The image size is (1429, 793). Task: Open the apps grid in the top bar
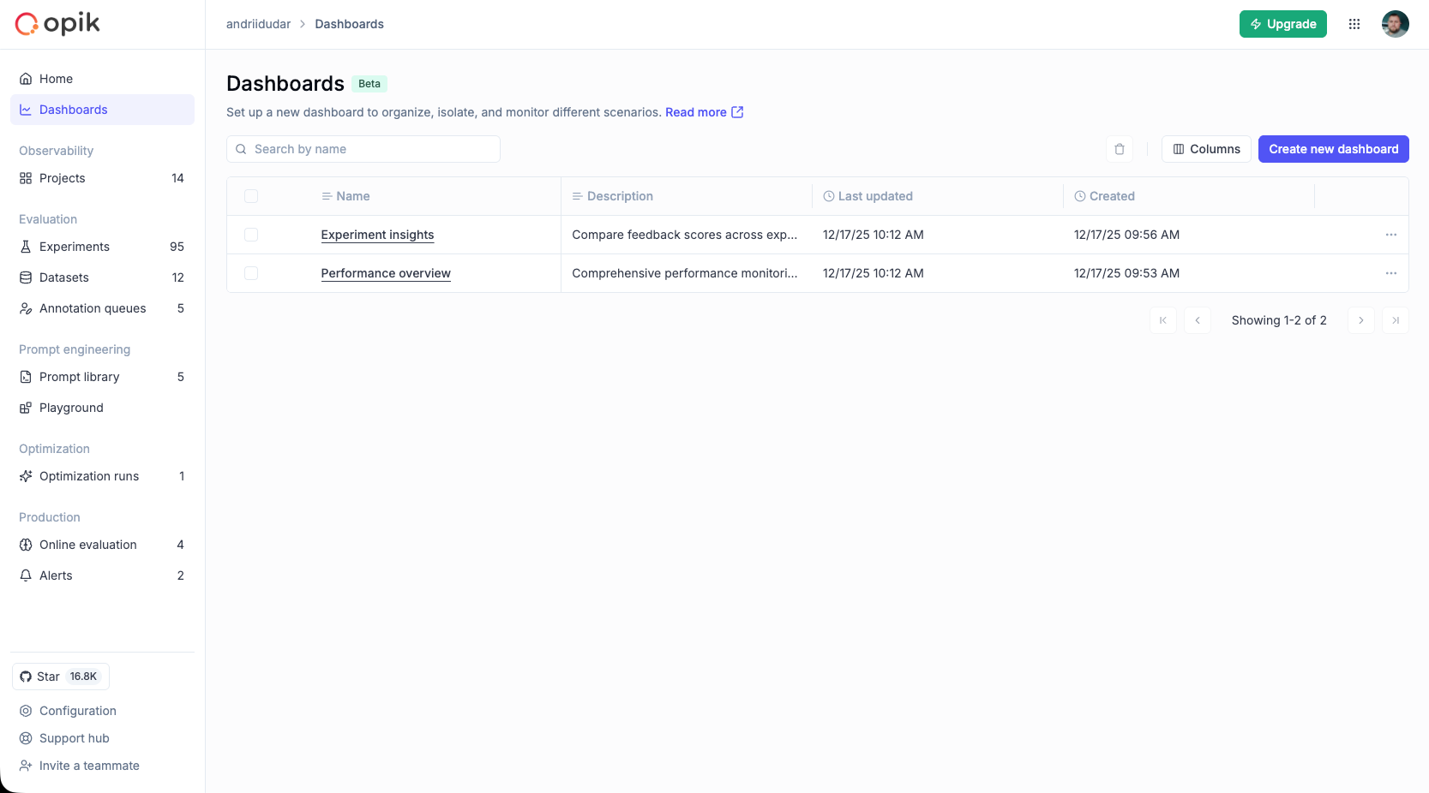click(1354, 24)
